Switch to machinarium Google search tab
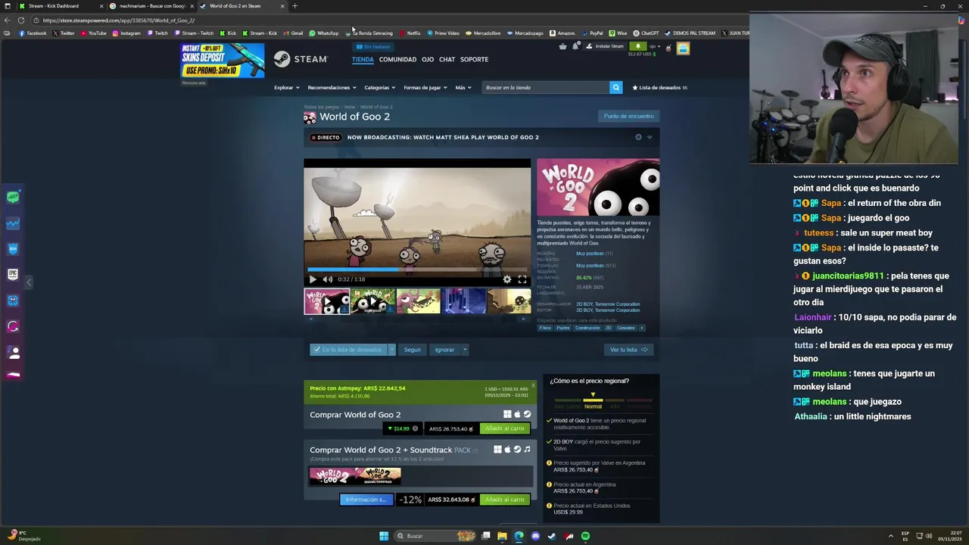969x545 pixels. [x=151, y=6]
